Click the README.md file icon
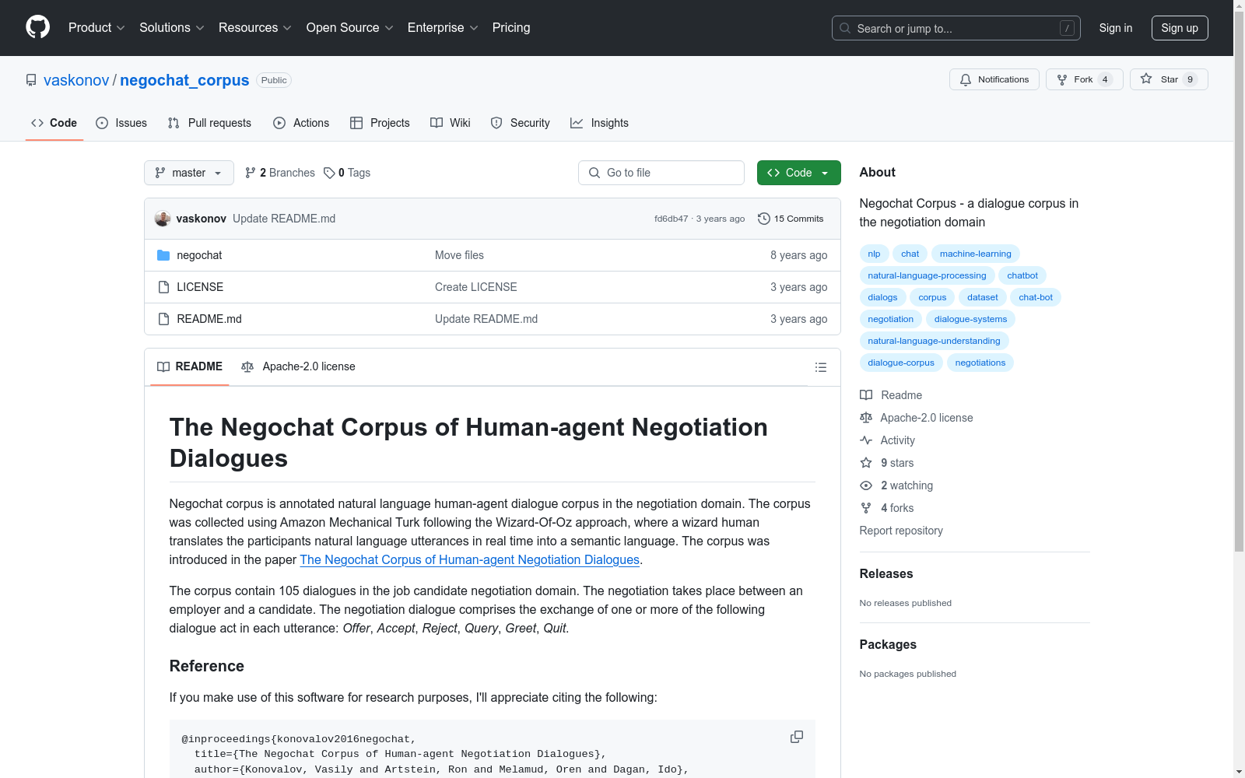The width and height of the screenshot is (1245, 778). pos(163,319)
